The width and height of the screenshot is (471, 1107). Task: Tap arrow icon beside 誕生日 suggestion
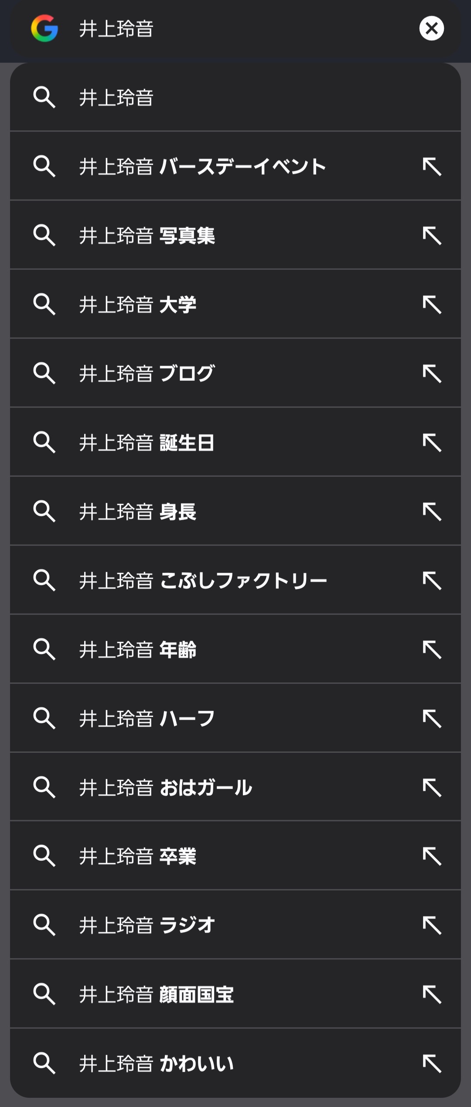click(432, 442)
